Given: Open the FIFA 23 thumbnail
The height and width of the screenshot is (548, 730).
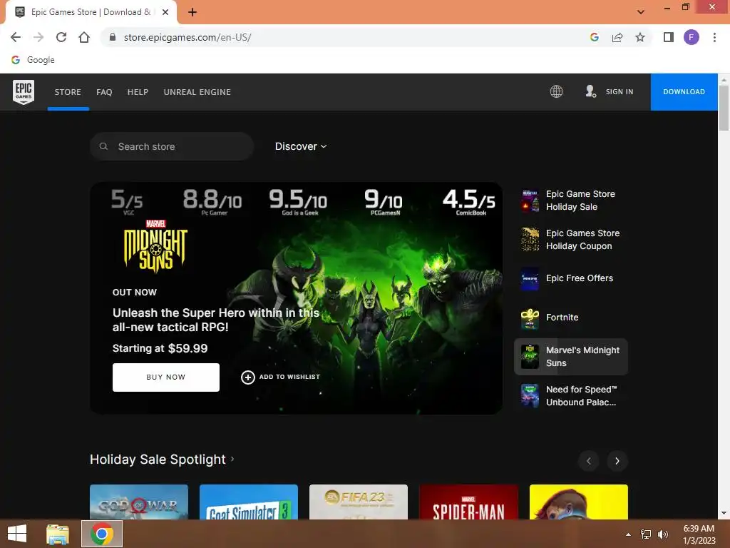Looking at the screenshot, I should 359,502.
